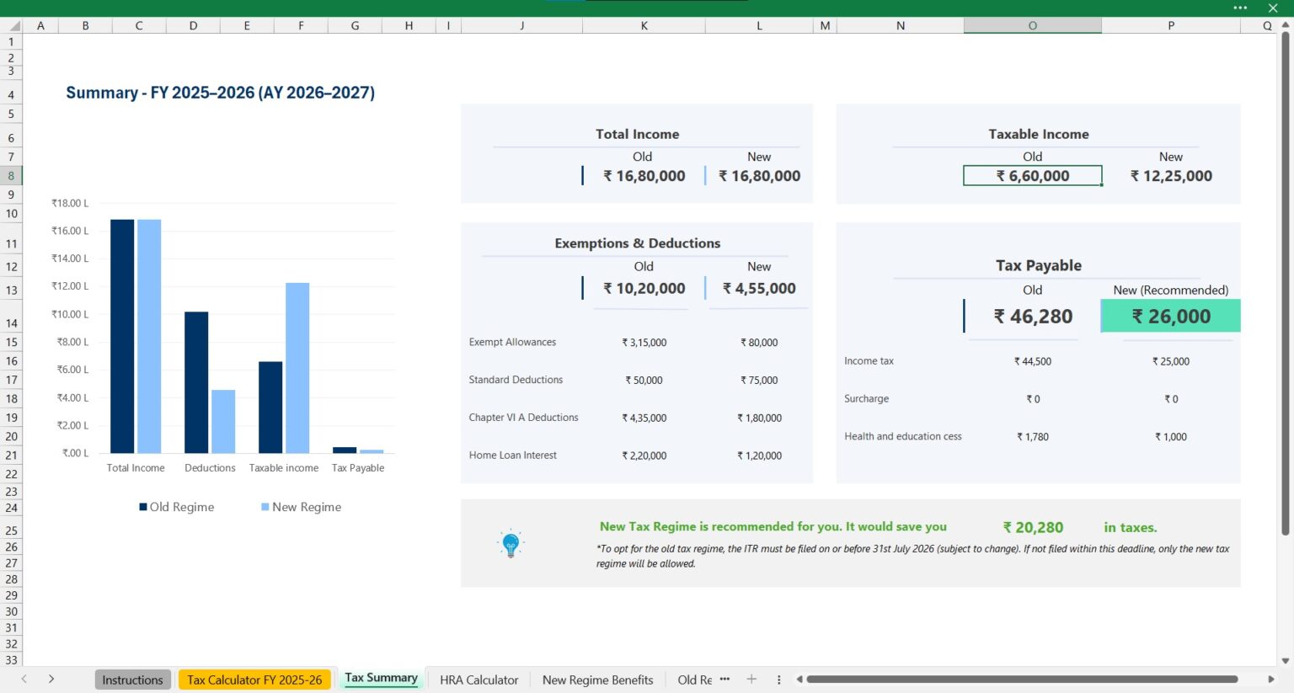Screen dimensions: 1294x693
Task: Open the Tax Calculator FY 2025-26 sheet
Action: click(254, 679)
